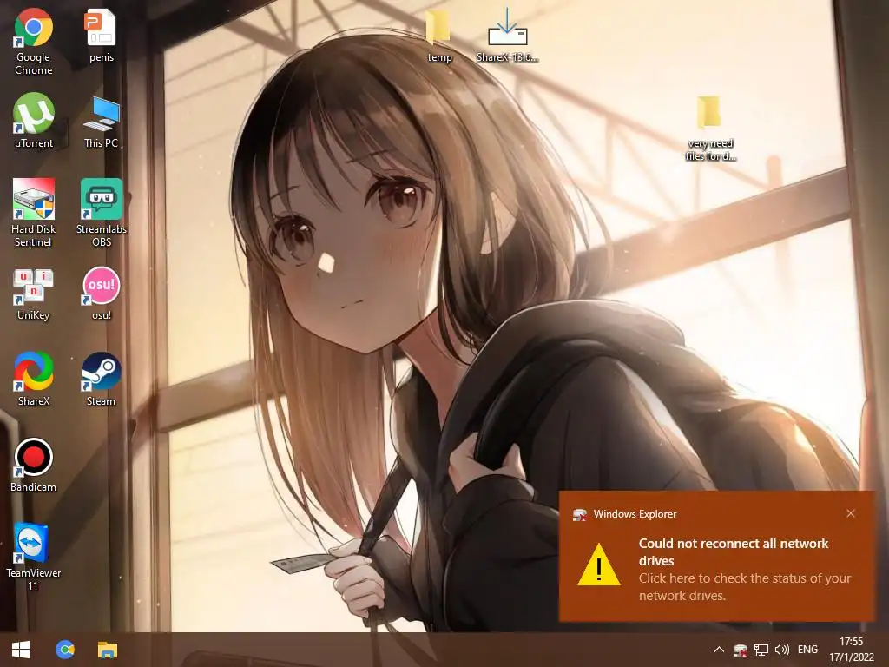Open the ShareX desktop shortcut
Screen dimensions: 889x667
[34, 379]
